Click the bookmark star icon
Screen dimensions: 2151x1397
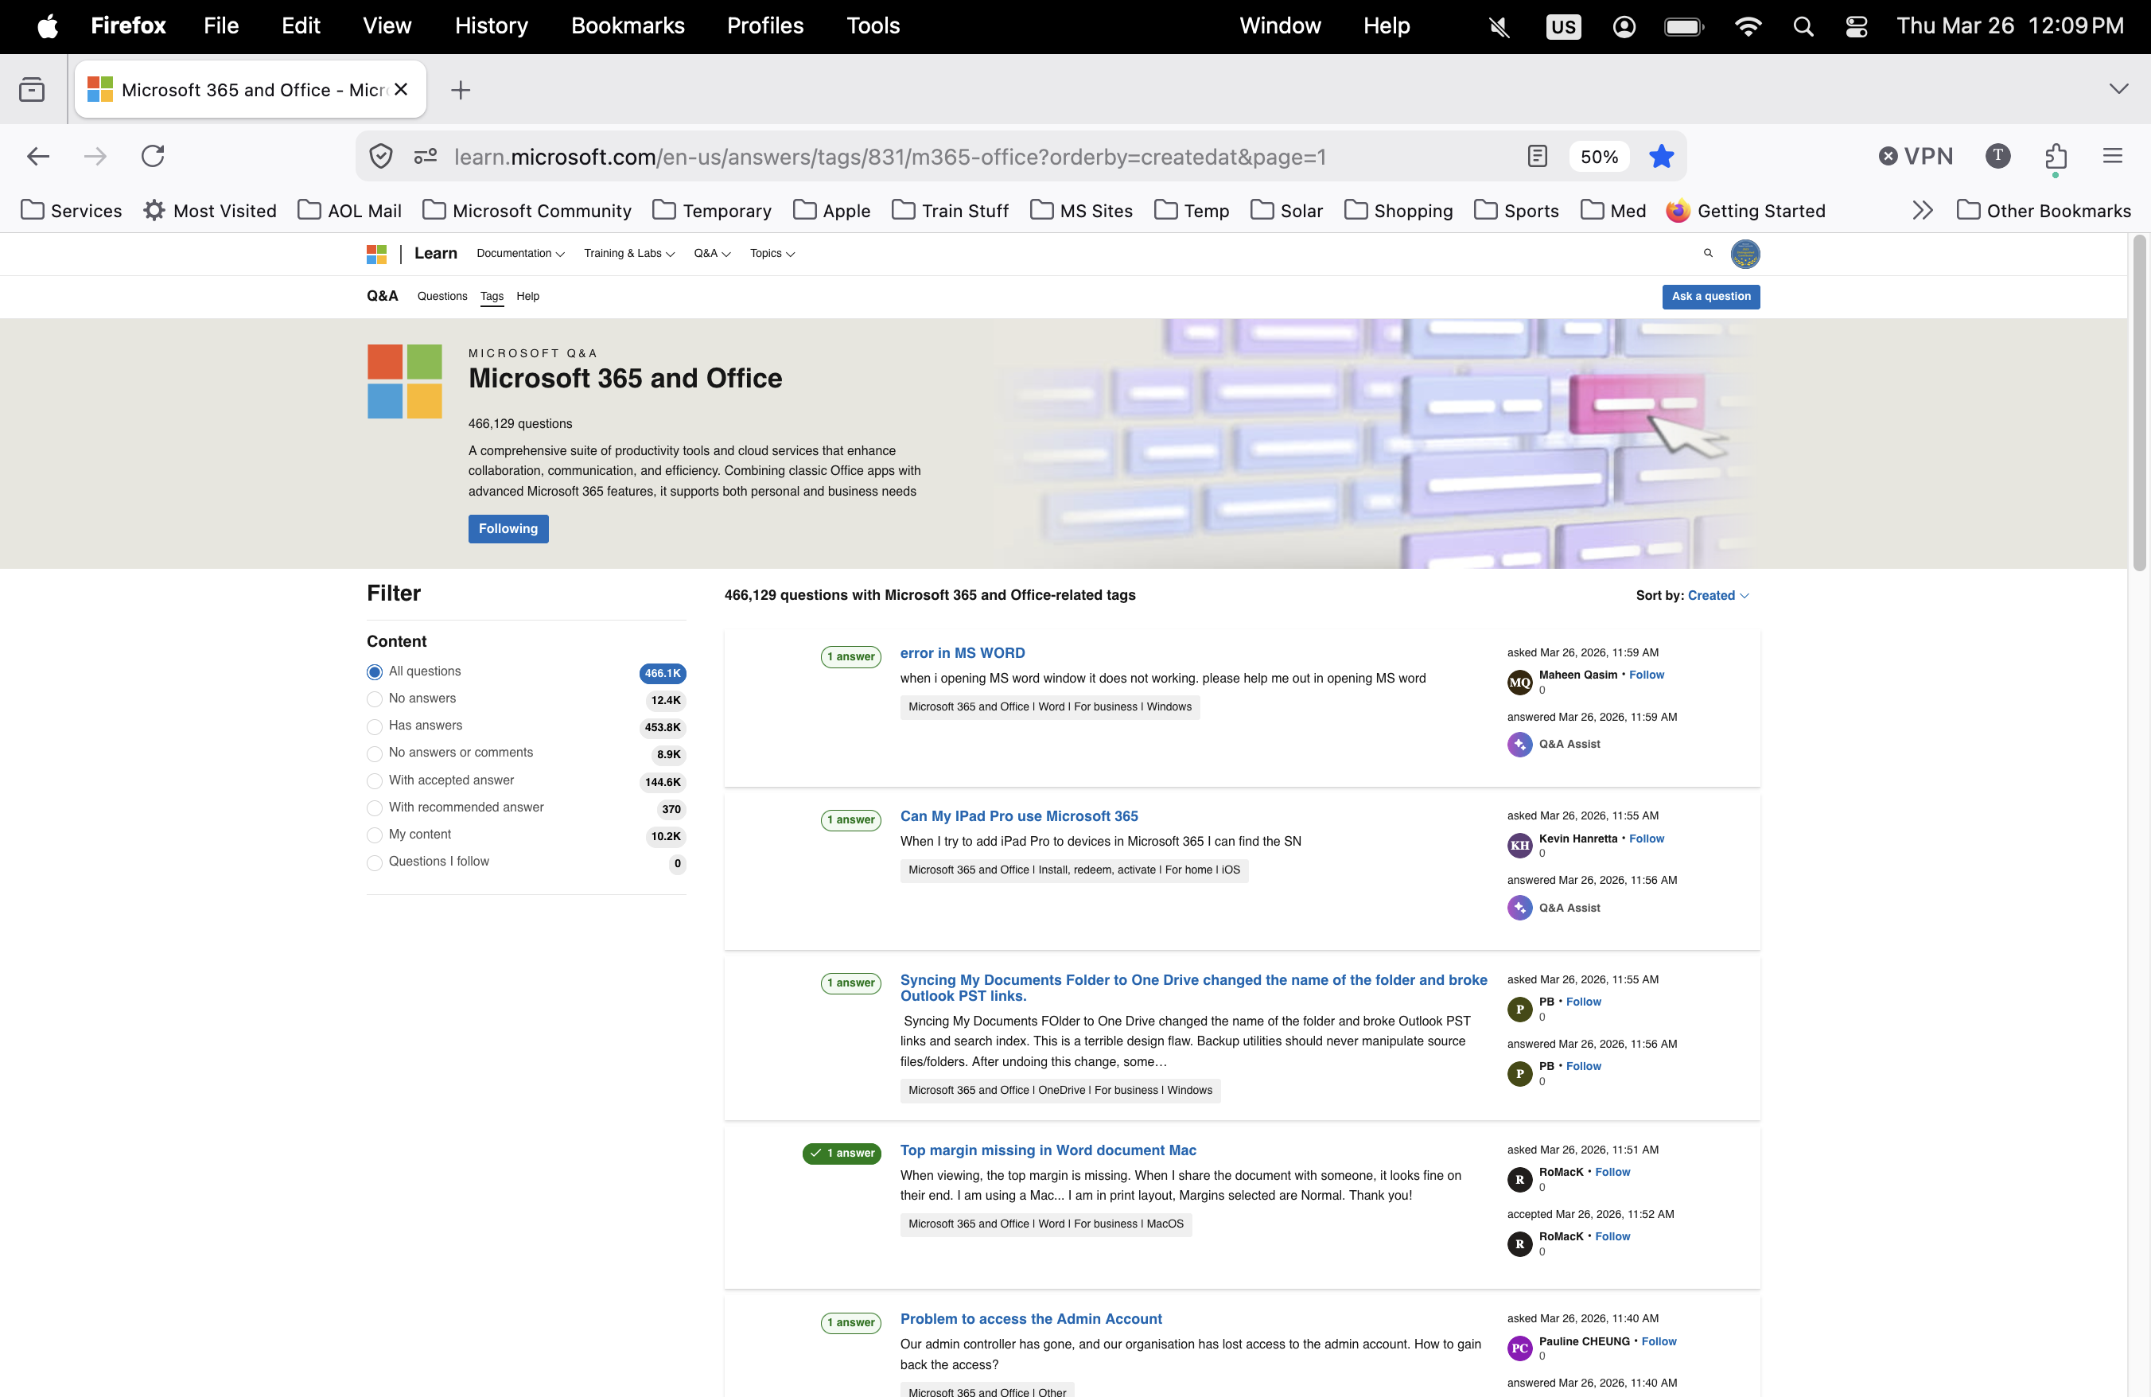pos(1660,156)
